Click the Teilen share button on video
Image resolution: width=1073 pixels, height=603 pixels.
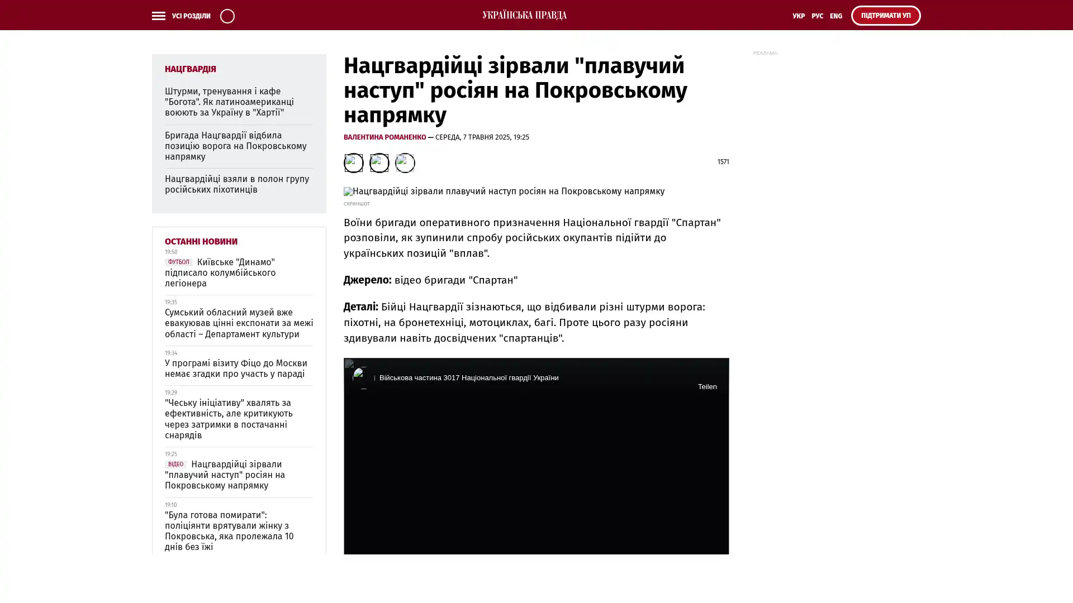(x=706, y=386)
